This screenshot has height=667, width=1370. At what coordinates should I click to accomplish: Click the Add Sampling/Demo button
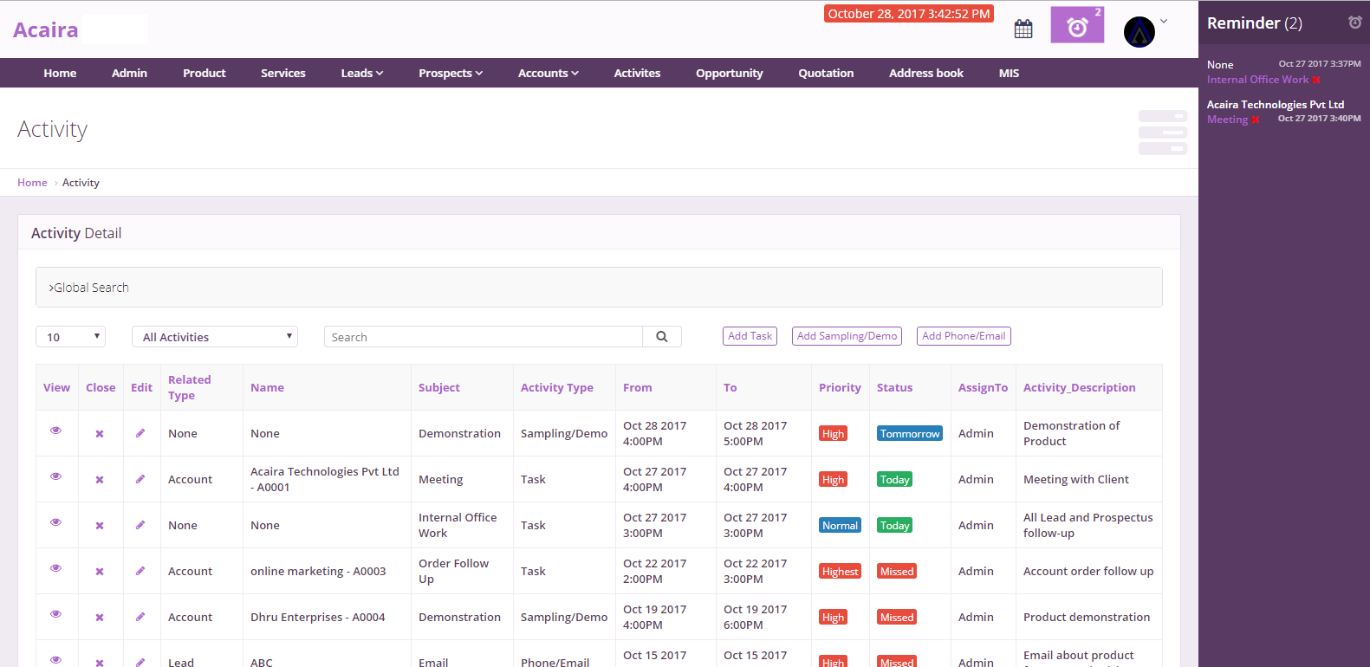847,336
